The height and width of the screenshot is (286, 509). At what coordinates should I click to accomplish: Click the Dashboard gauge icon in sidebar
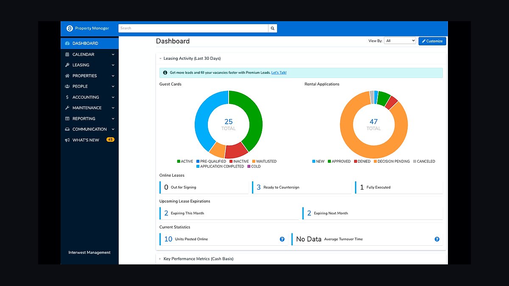pos(67,43)
